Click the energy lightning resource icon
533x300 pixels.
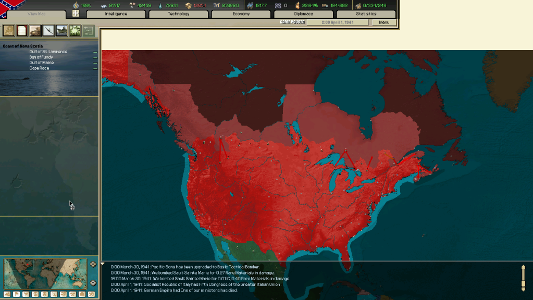76,5
